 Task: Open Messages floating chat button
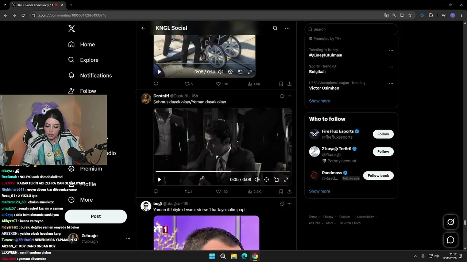(451, 240)
